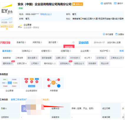Viewport: 125px width, 120px height.
Task: Click the question mark help icon in risk bar
Action: click(73, 43)
